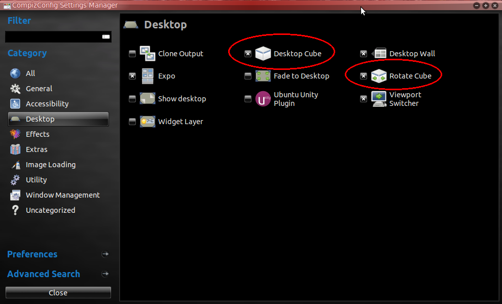Enable the Fade to Desktop checkbox
The width and height of the screenshot is (502, 304).
pyautogui.click(x=247, y=75)
